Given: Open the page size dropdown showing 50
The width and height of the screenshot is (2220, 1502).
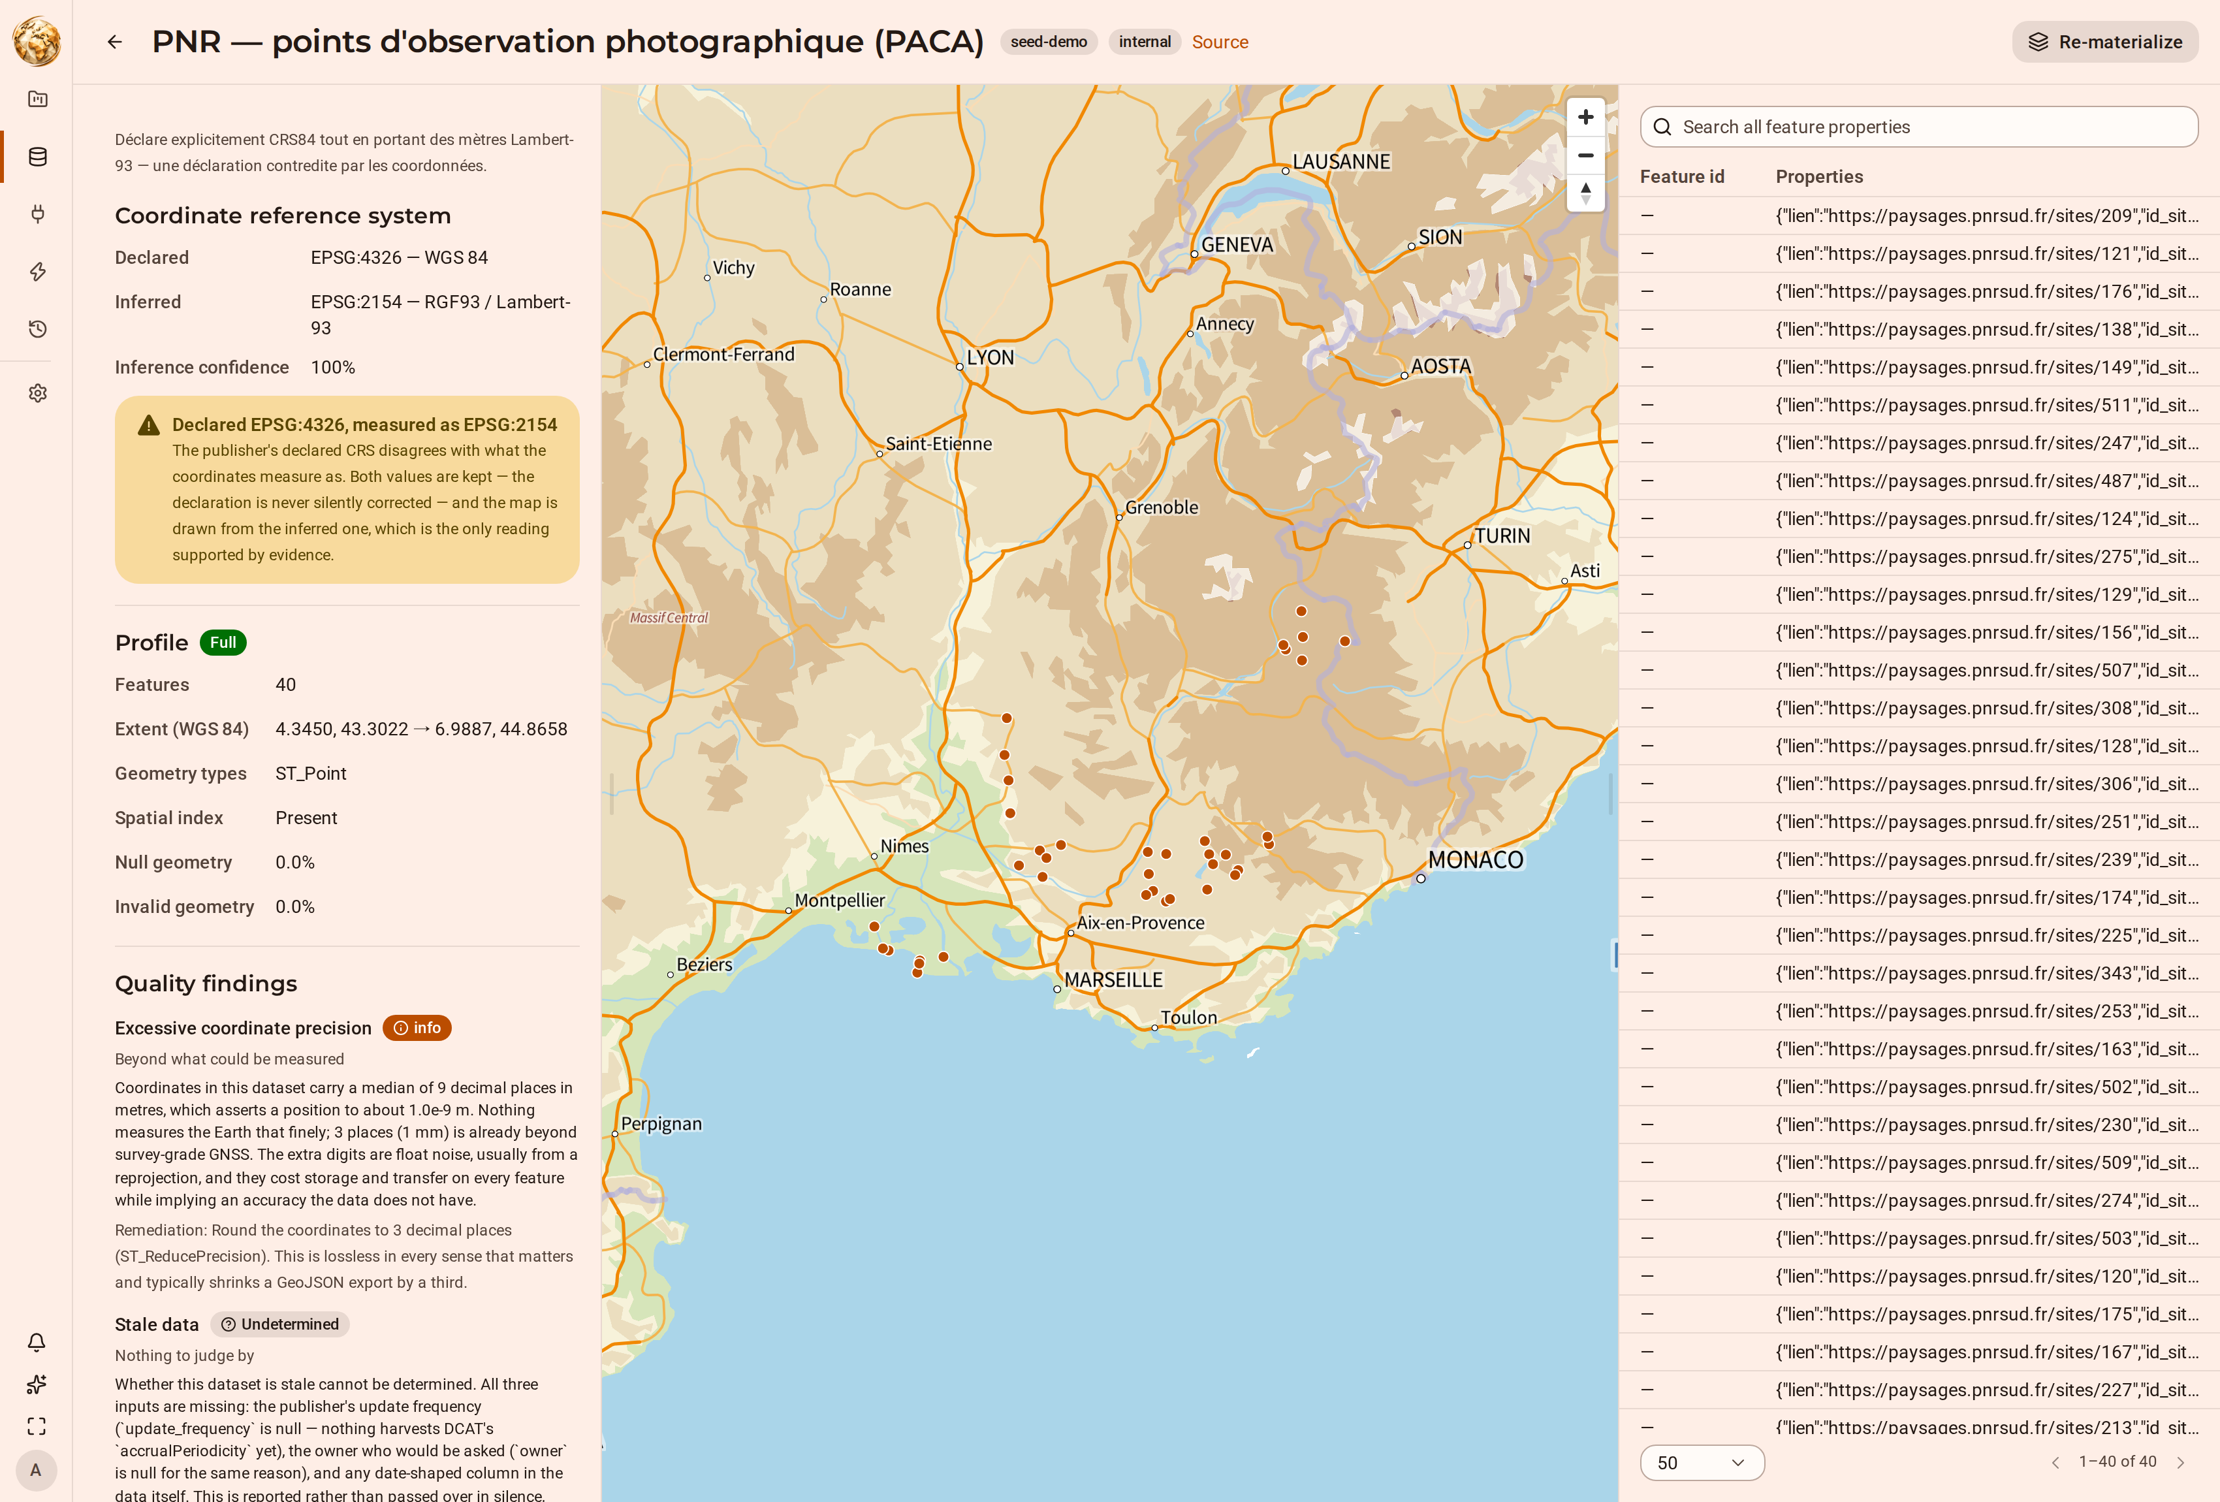Looking at the screenshot, I should [x=1702, y=1463].
